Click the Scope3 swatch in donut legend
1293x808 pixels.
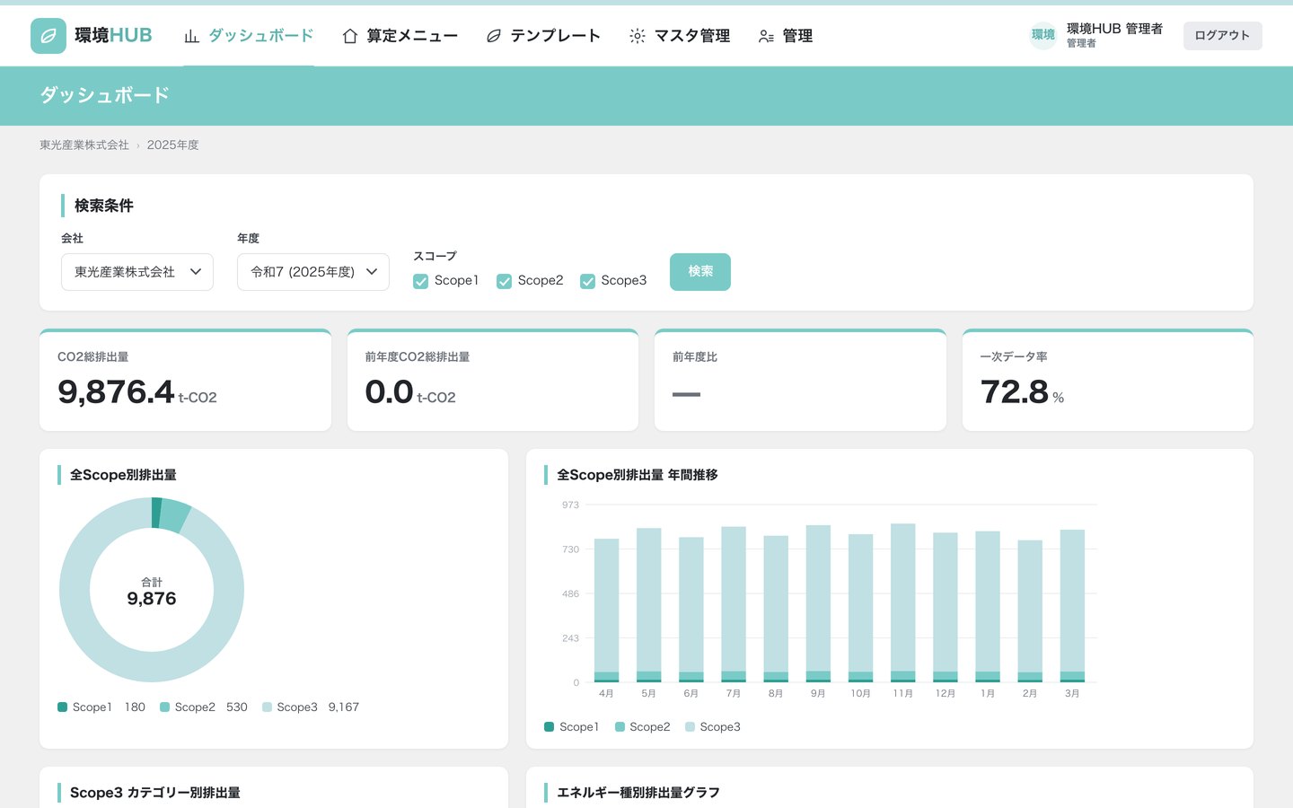click(268, 707)
